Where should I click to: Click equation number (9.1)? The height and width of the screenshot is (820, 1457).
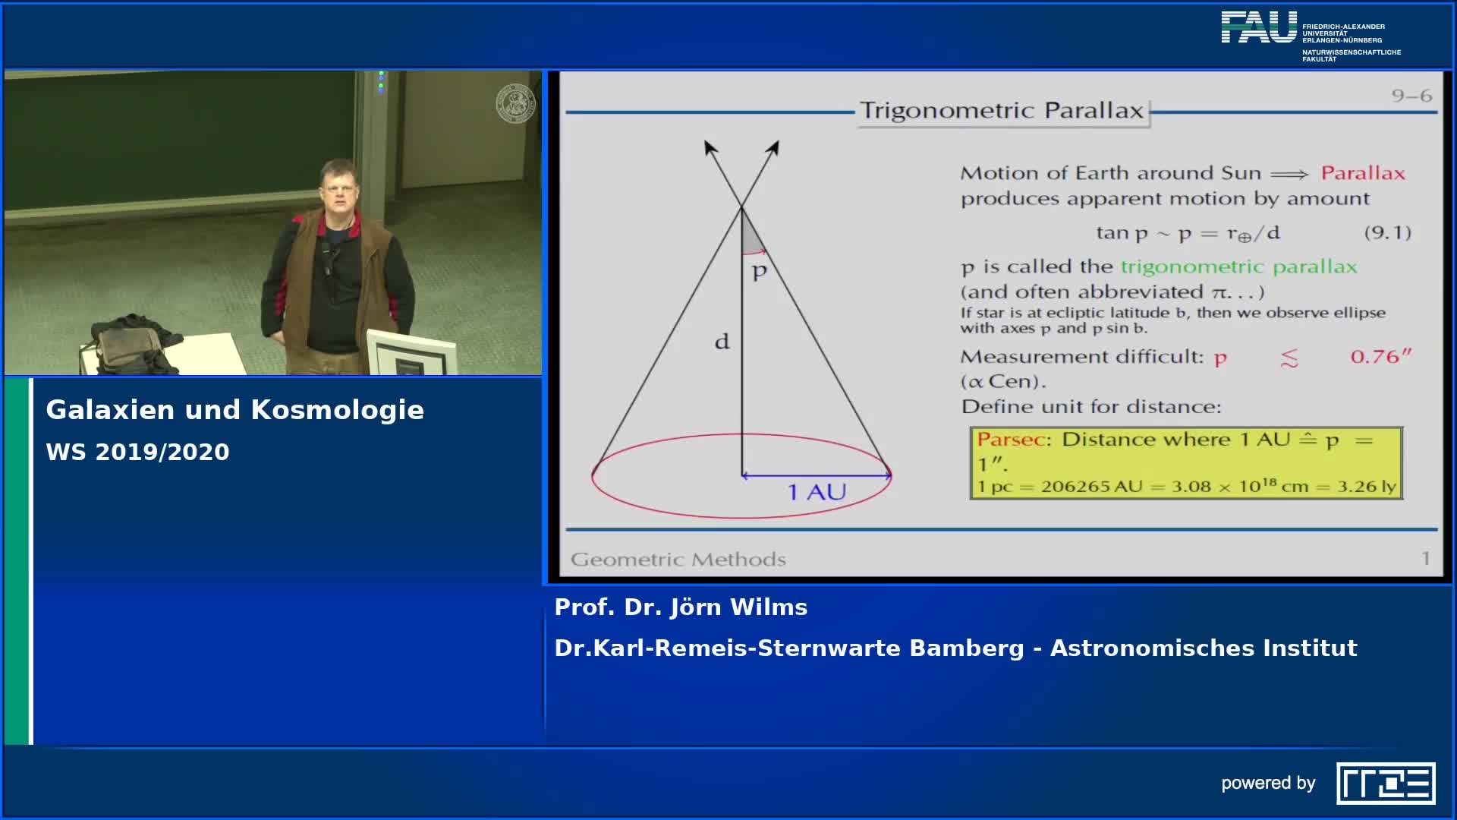[x=1387, y=232]
